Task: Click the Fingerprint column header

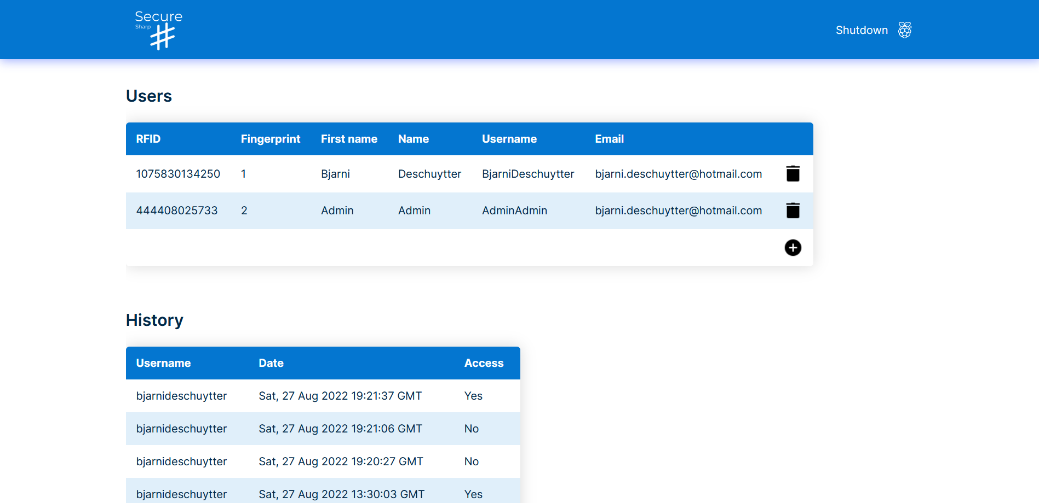Action: point(270,139)
